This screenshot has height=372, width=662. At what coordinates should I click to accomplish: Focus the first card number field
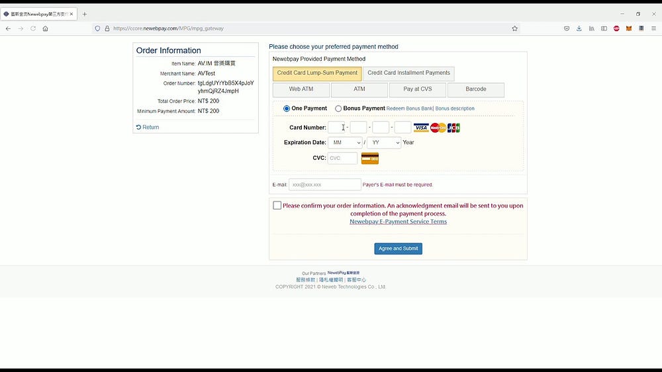[336, 128]
